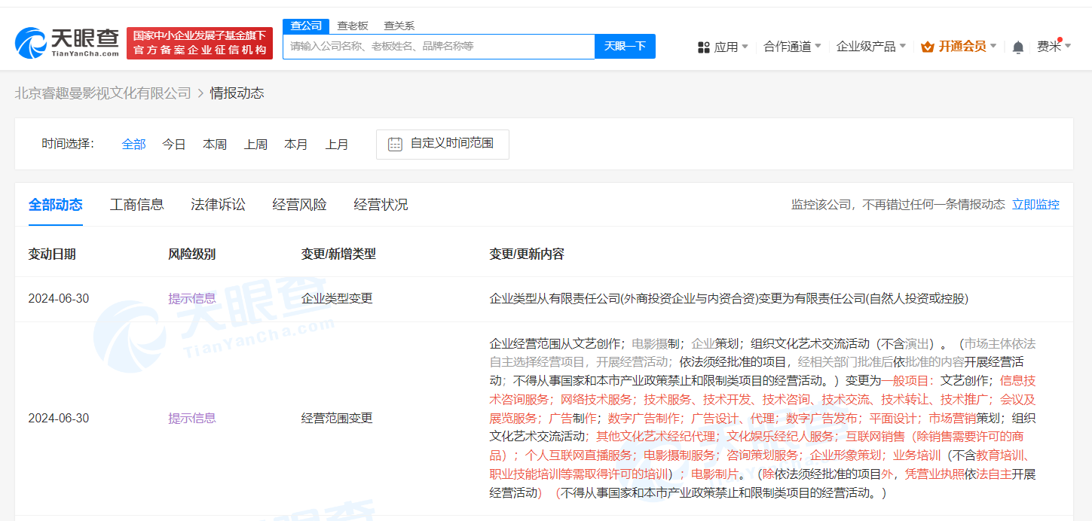Image resolution: width=1092 pixels, height=521 pixels.
Task: Open the notification bell icon
Action: tap(1018, 46)
